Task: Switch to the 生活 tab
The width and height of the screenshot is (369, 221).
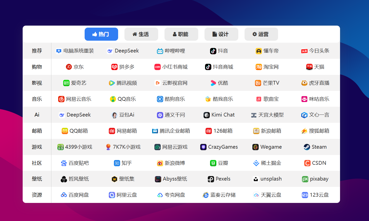Action: (x=141, y=34)
